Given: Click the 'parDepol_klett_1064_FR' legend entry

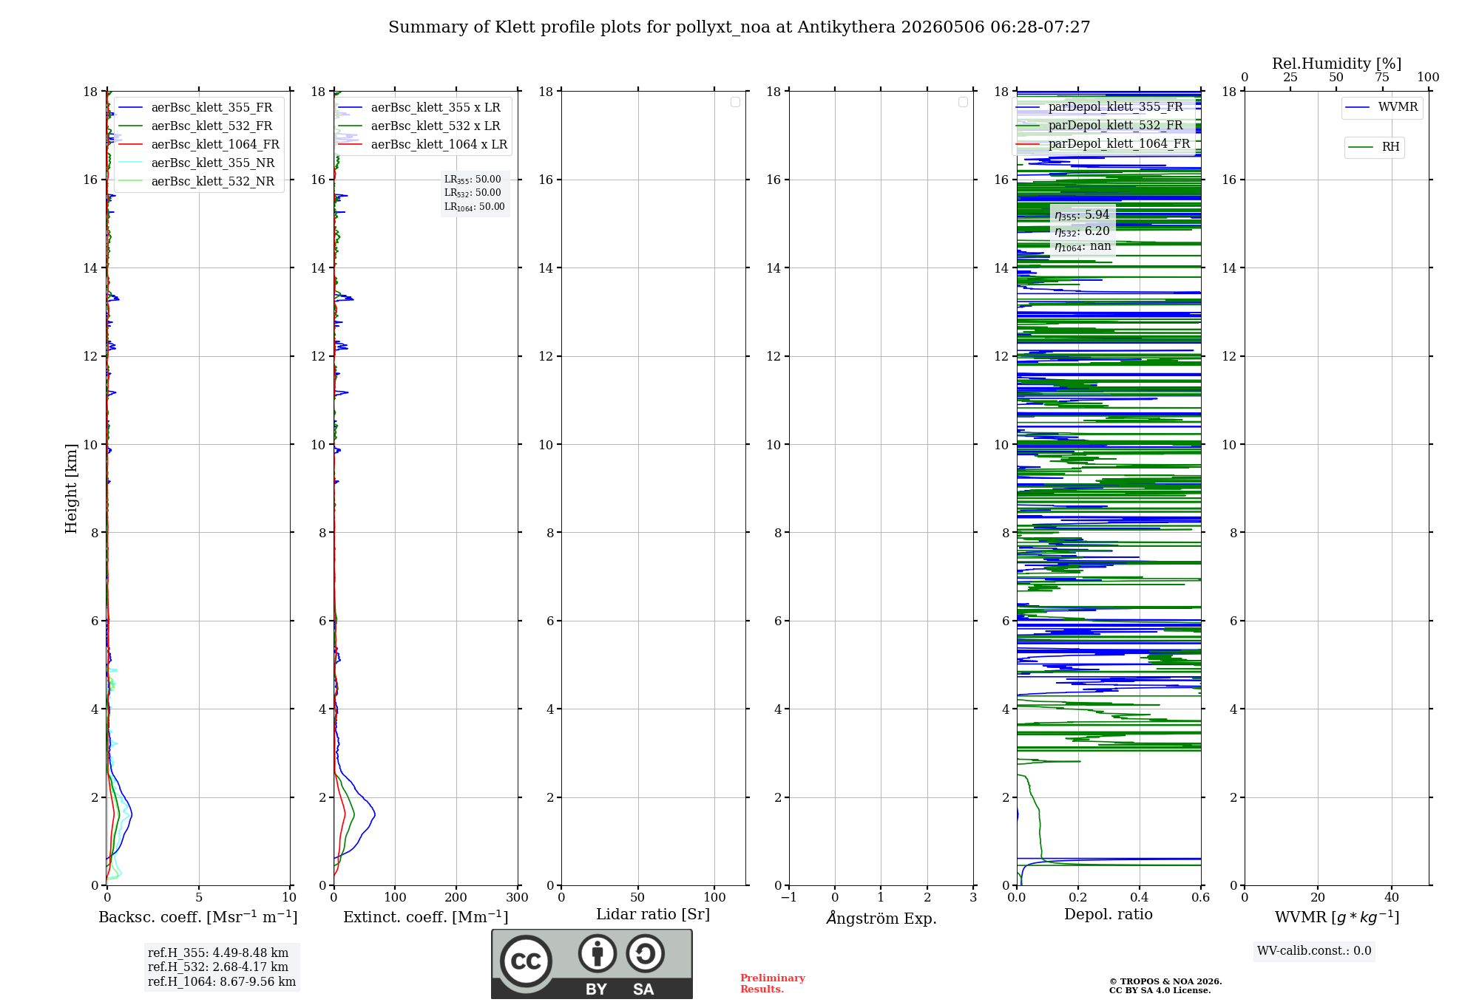Looking at the screenshot, I should tap(1104, 144).
